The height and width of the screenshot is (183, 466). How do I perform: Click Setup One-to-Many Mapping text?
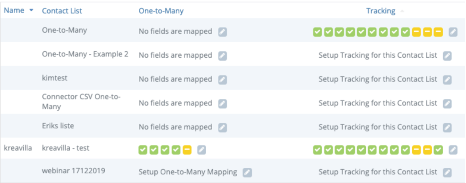[x=188, y=172]
